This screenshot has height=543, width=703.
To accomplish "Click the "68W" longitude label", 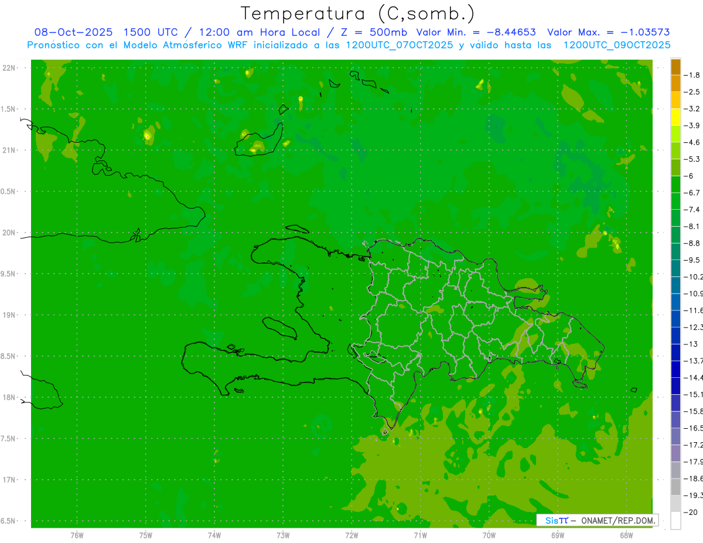I will pyautogui.click(x=626, y=535).
